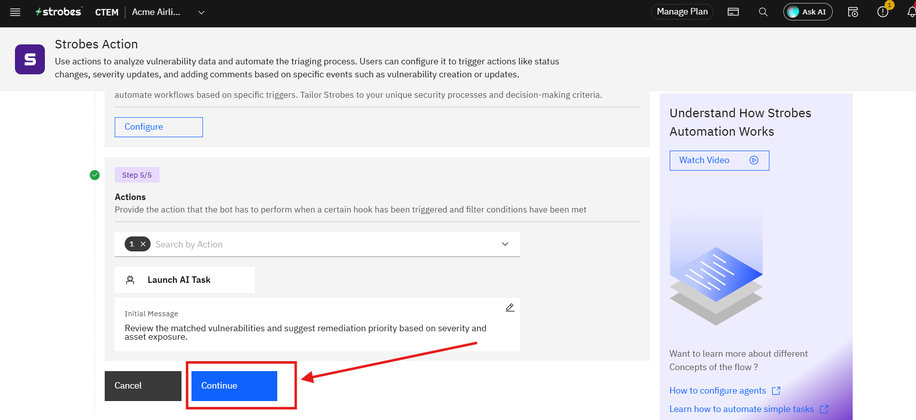Open the scheduled reports icon in top bar
The height and width of the screenshot is (420, 916).
853,12
